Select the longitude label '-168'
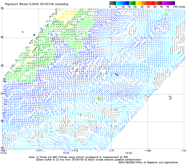 coord(148,151)
